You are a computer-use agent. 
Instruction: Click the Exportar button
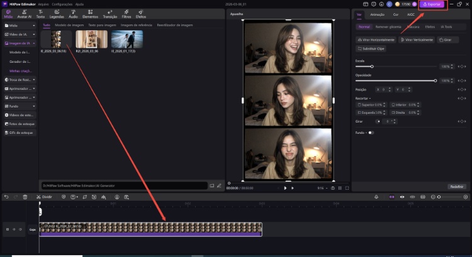[432, 4]
